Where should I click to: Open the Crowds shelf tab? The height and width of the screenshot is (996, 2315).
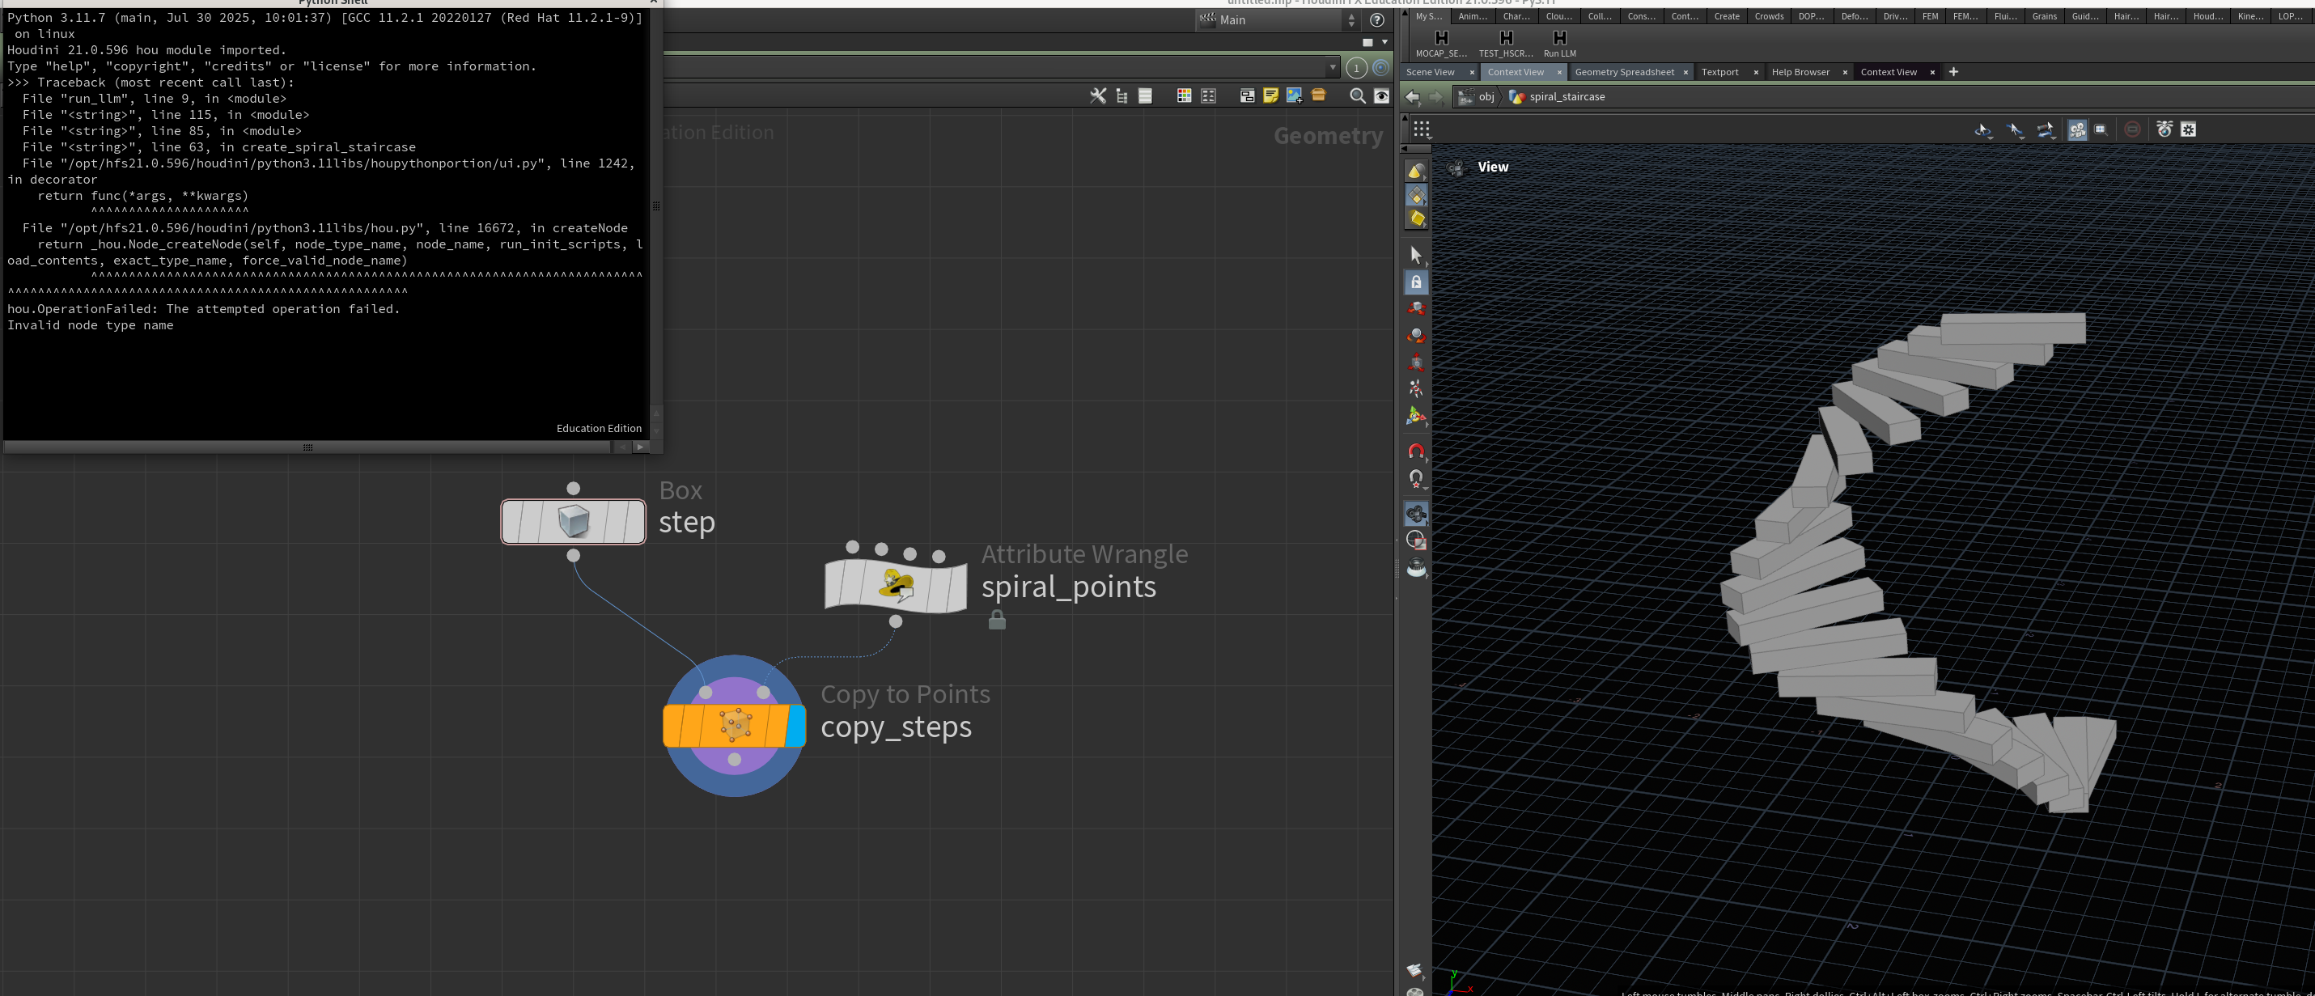[1769, 16]
